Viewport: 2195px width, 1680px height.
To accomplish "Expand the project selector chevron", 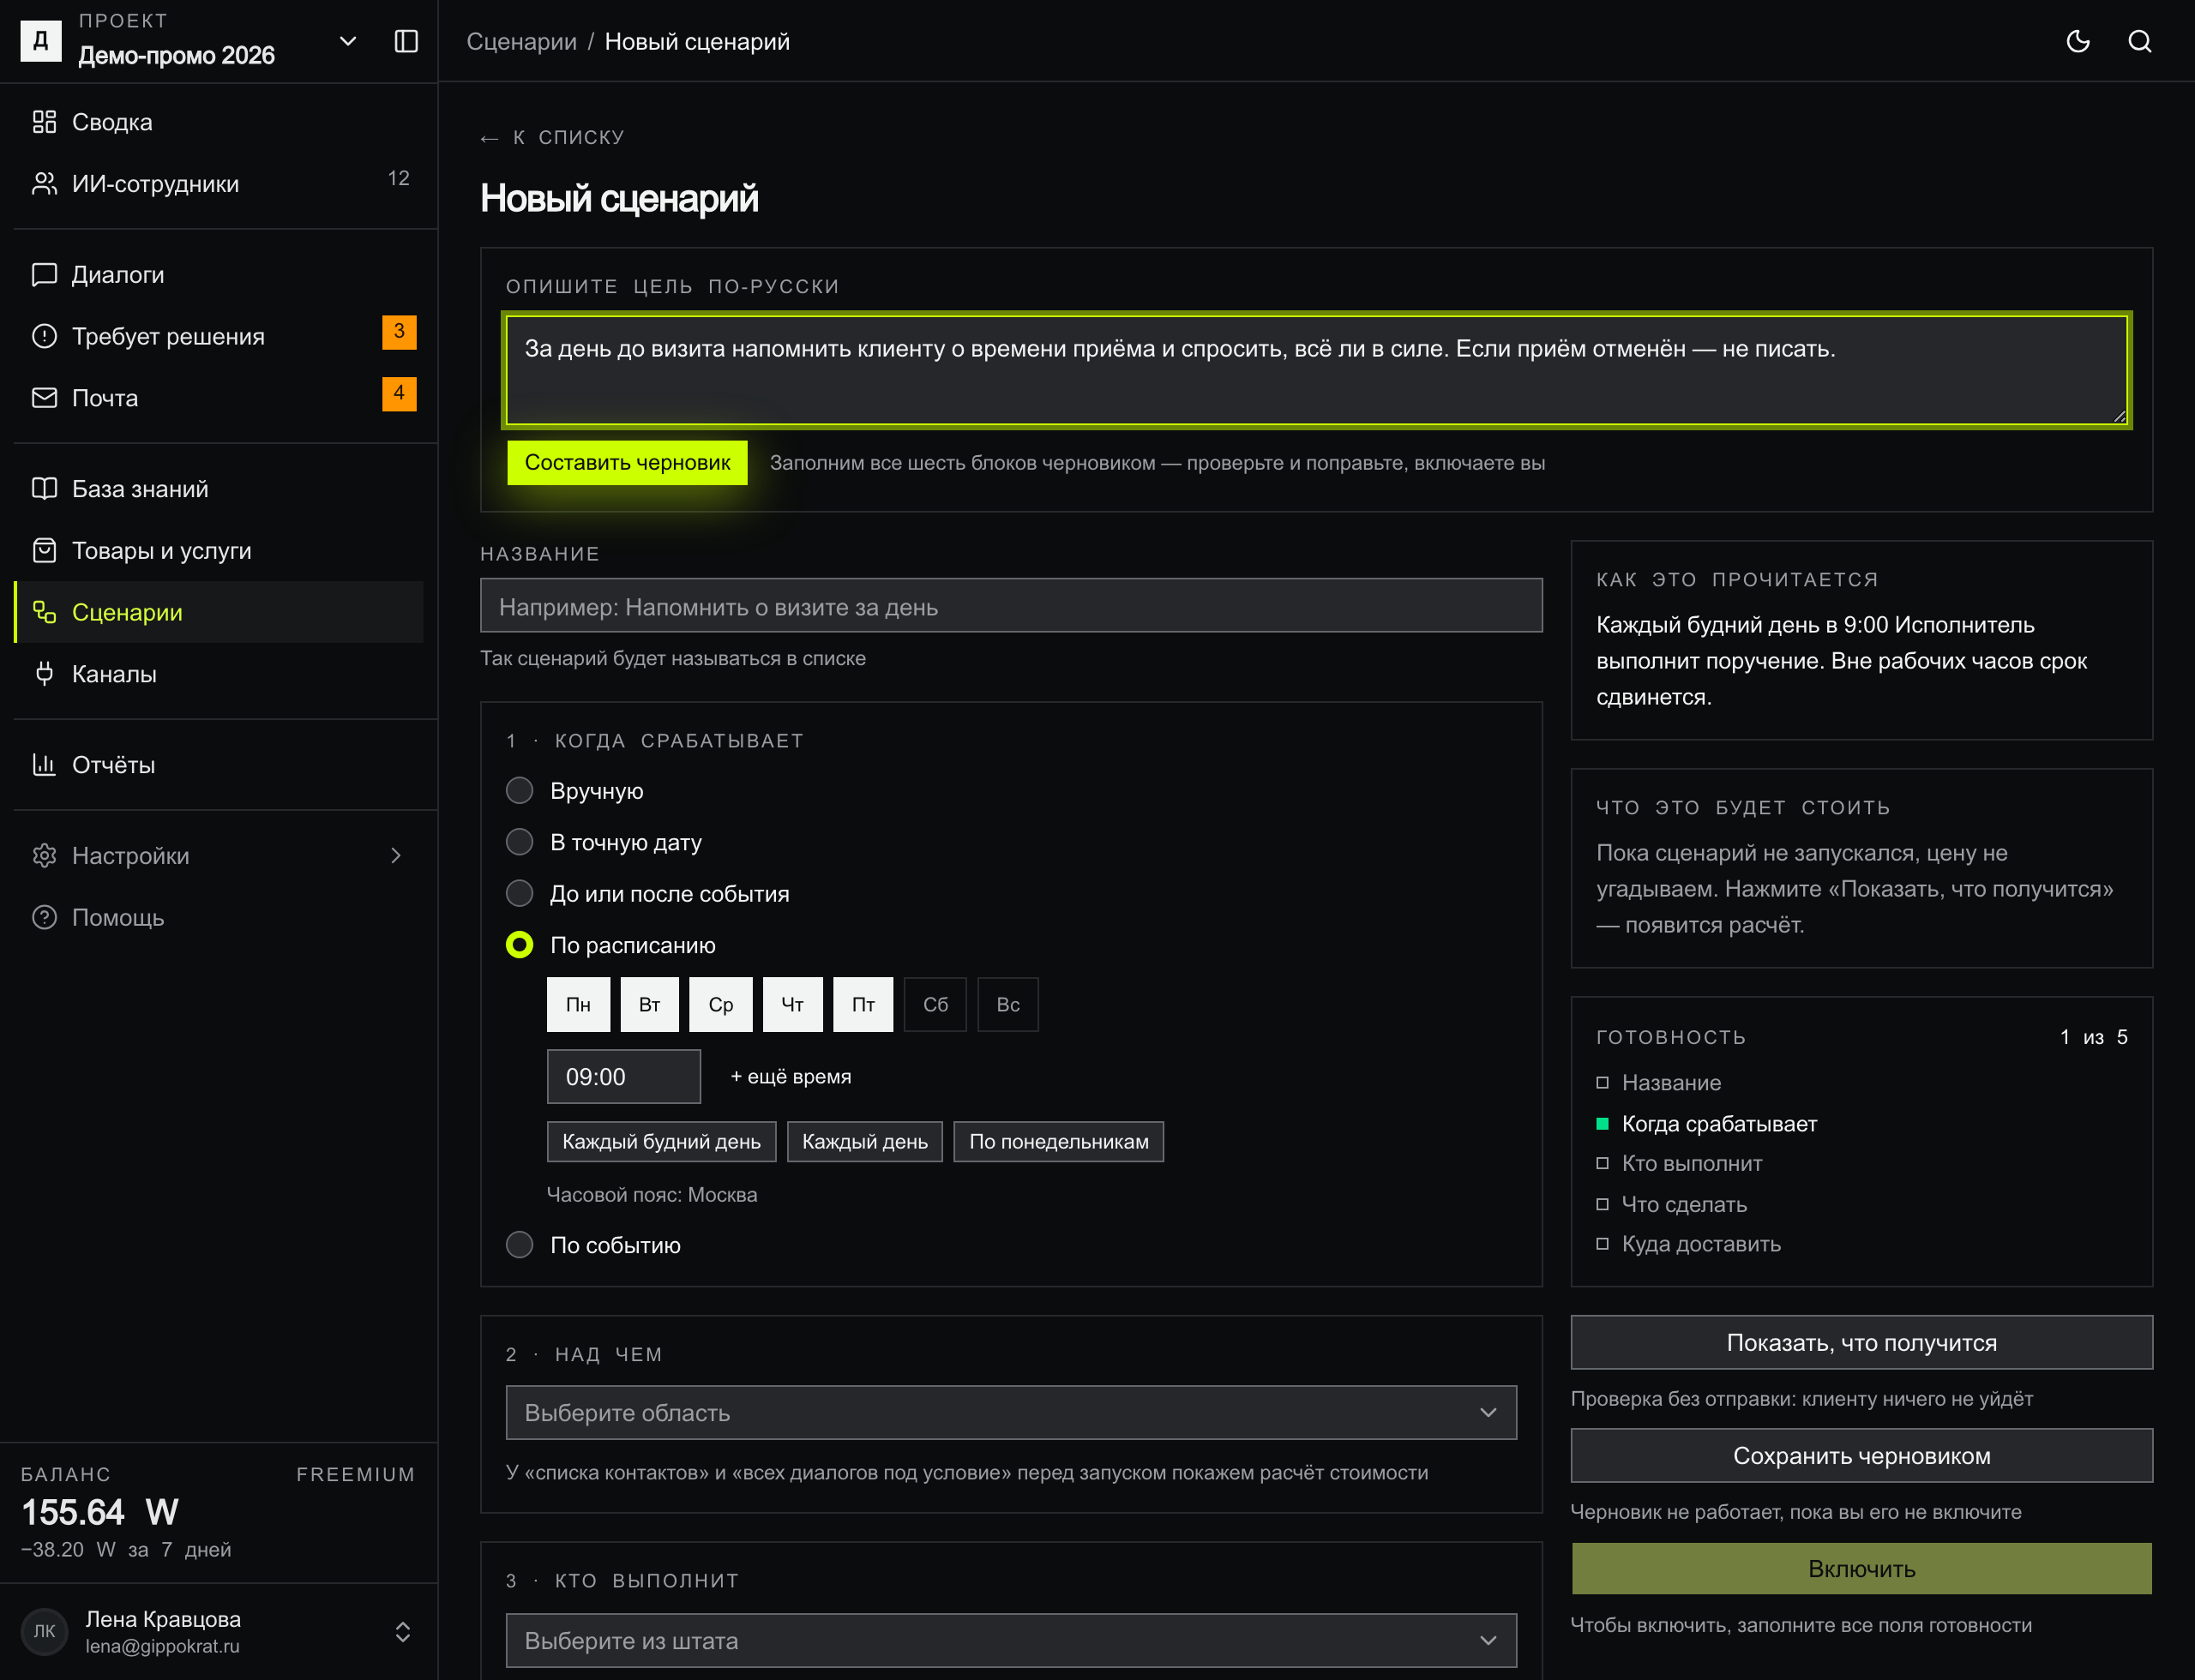I will (348, 41).
